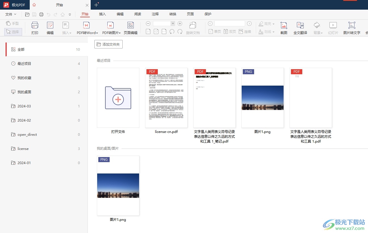Click the small printer icon in quick access bar
This screenshot has width=368, height=233.
pyautogui.click(x=41, y=14)
